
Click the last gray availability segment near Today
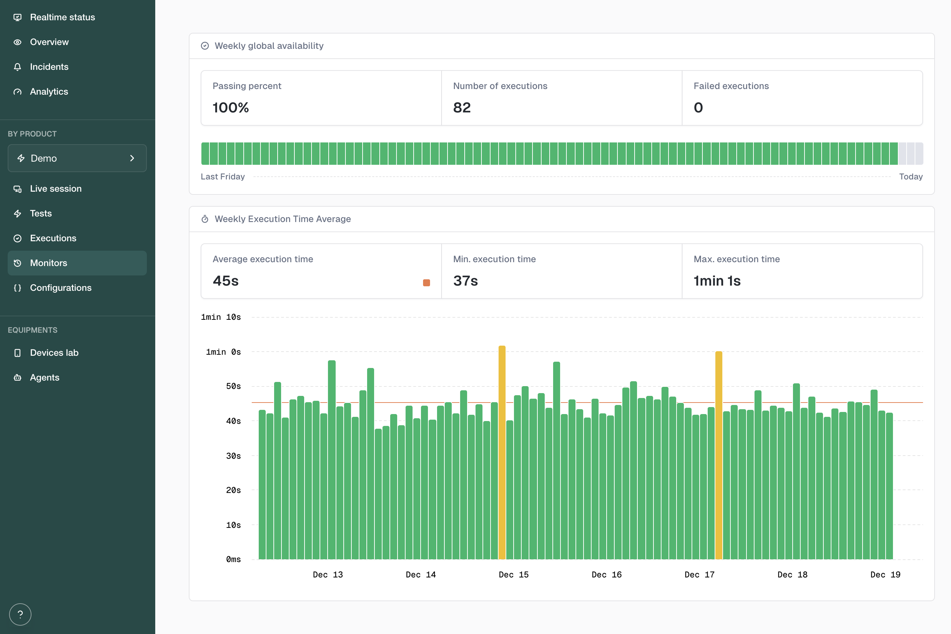pyautogui.click(x=919, y=154)
